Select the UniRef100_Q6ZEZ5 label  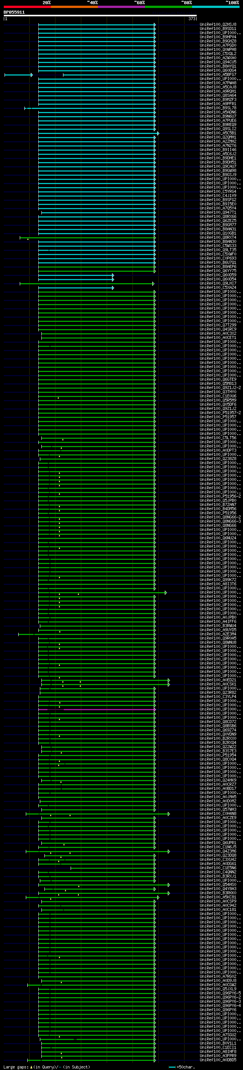coord(218,221)
